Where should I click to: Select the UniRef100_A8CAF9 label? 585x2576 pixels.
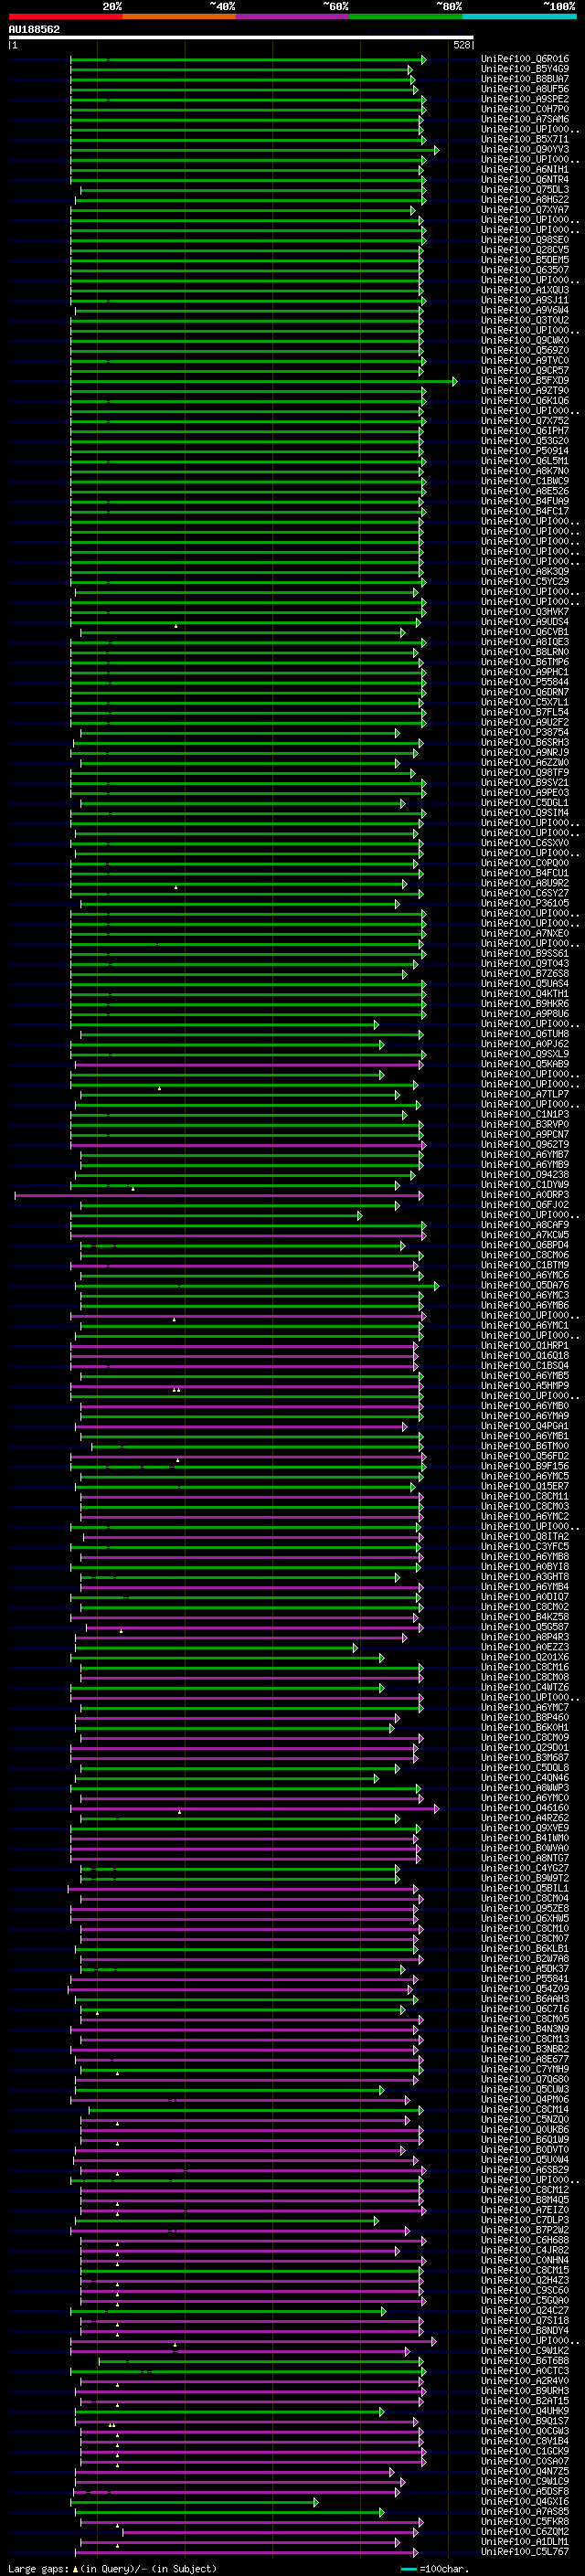(525, 1224)
